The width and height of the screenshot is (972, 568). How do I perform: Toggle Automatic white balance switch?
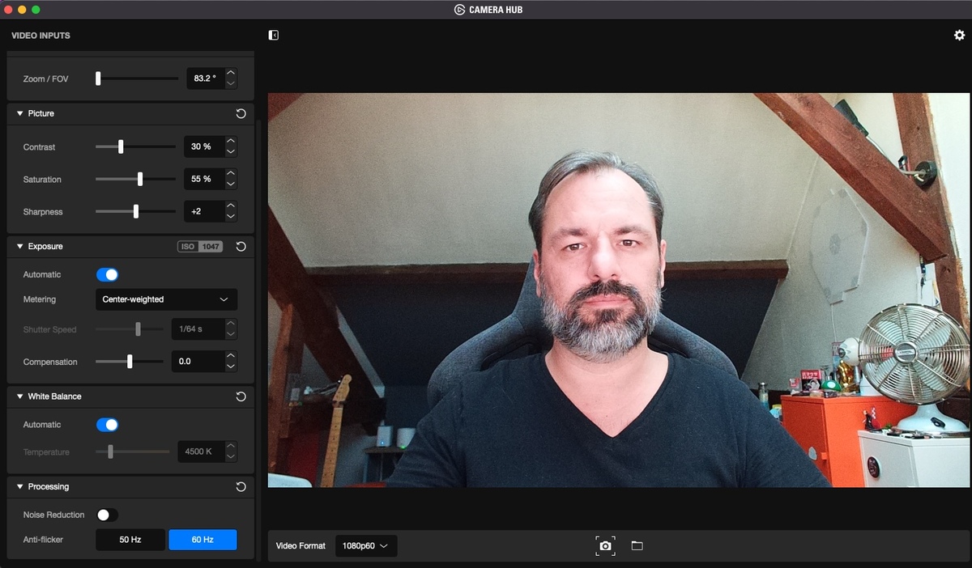(107, 425)
